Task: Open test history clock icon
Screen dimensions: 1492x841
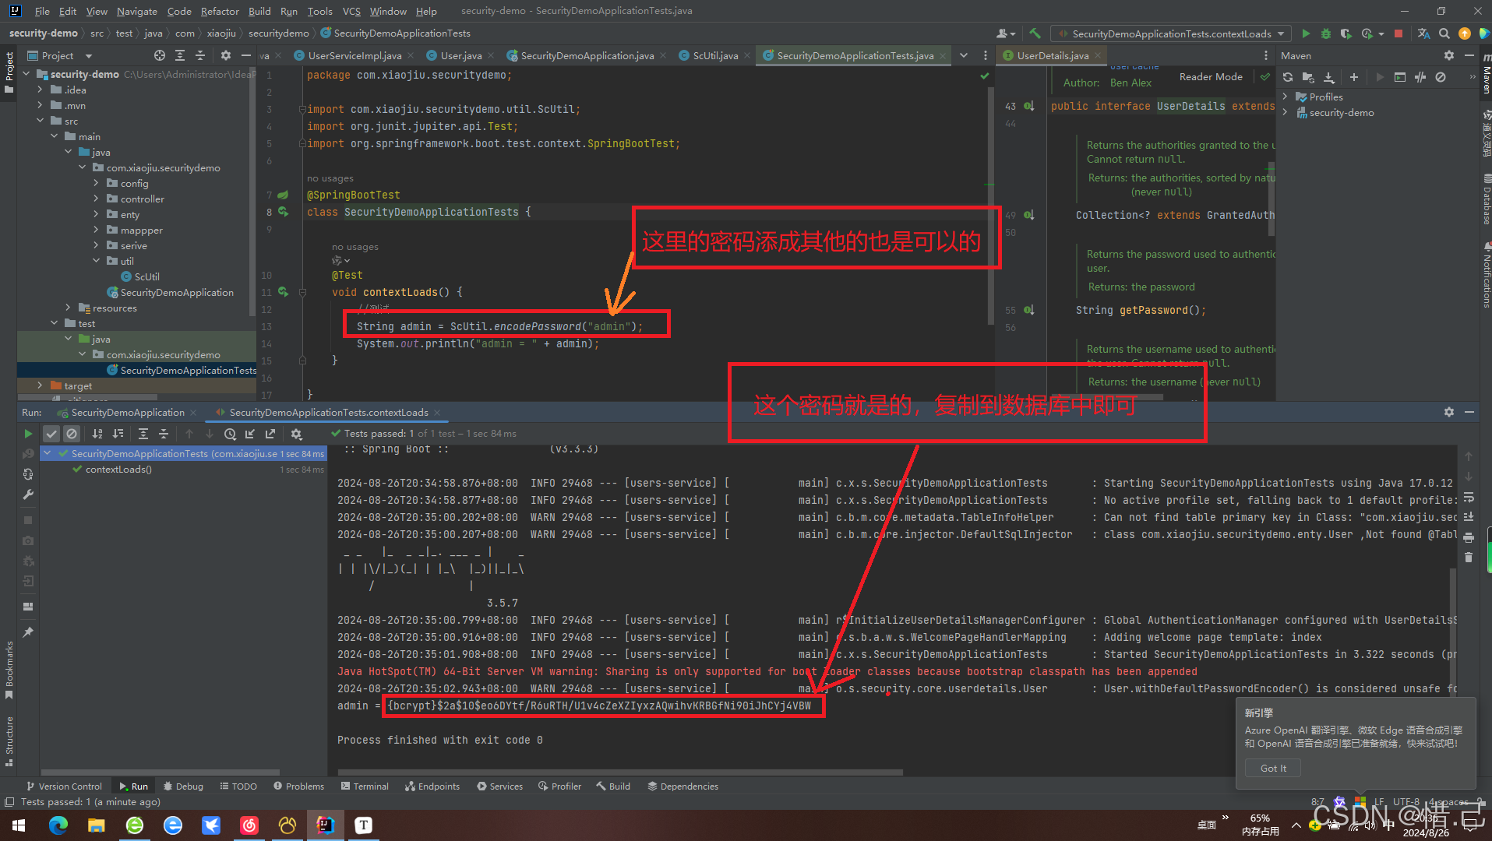Action: pyautogui.click(x=230, y=434)
